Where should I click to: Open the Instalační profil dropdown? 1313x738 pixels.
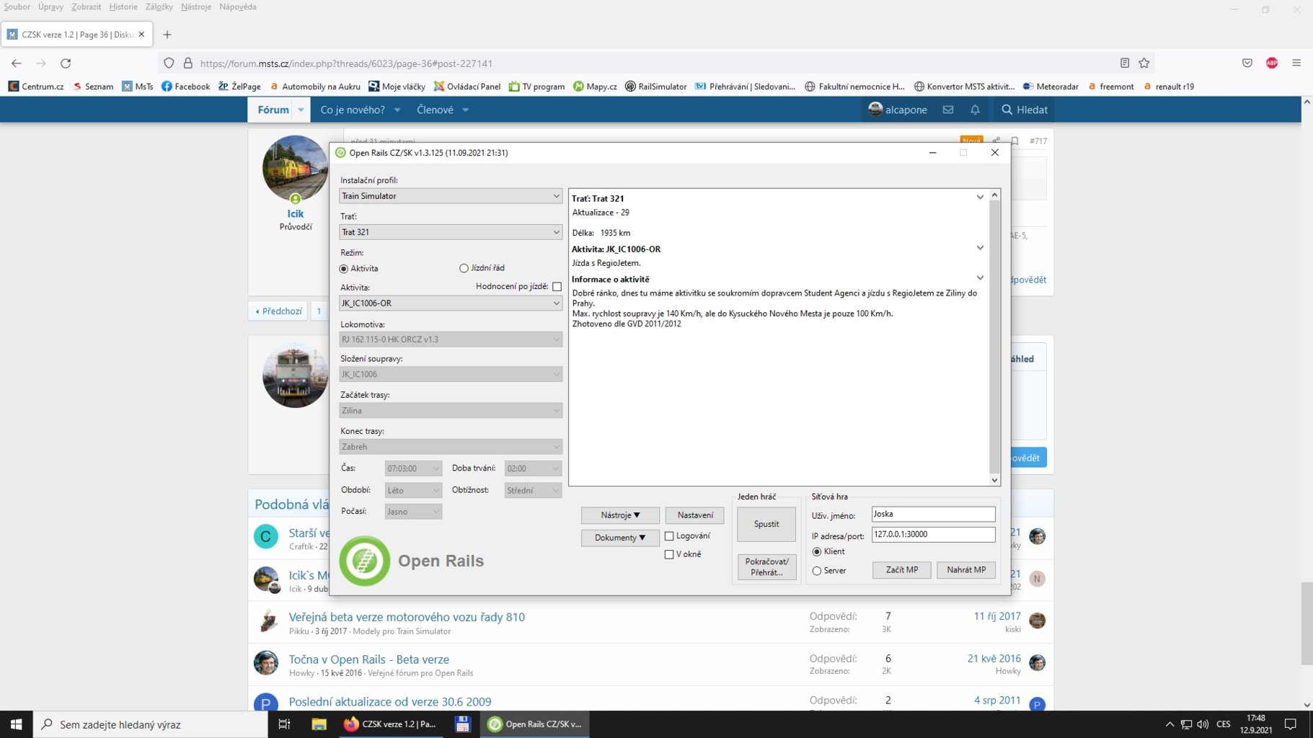coord(451,196)
